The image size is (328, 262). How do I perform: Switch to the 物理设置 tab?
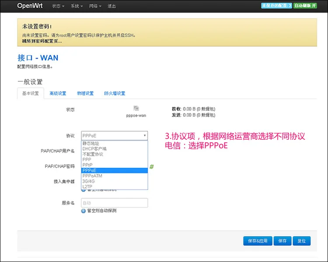85,93
